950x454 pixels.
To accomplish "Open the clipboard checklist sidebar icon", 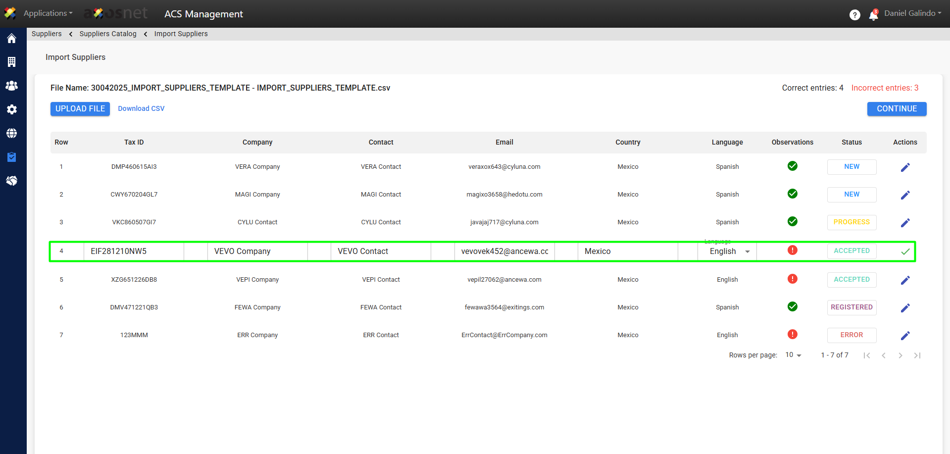I will 12,157.
